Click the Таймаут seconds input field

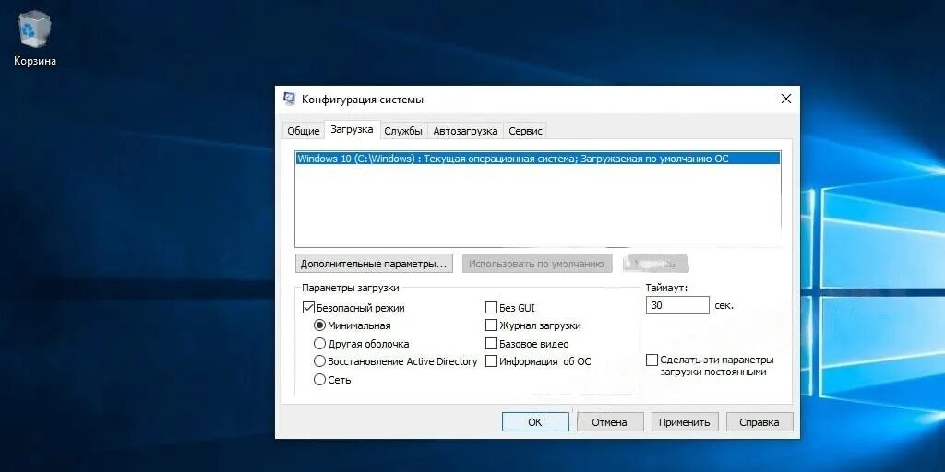(x=677, y=305)
